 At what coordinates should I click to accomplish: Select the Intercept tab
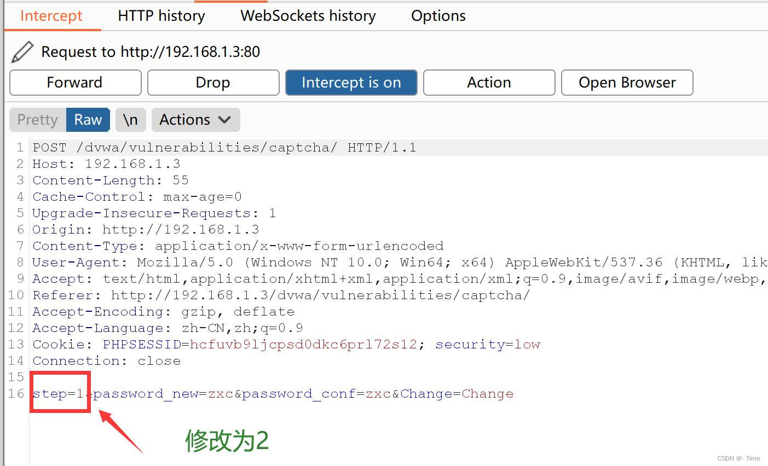pos(51,16)
